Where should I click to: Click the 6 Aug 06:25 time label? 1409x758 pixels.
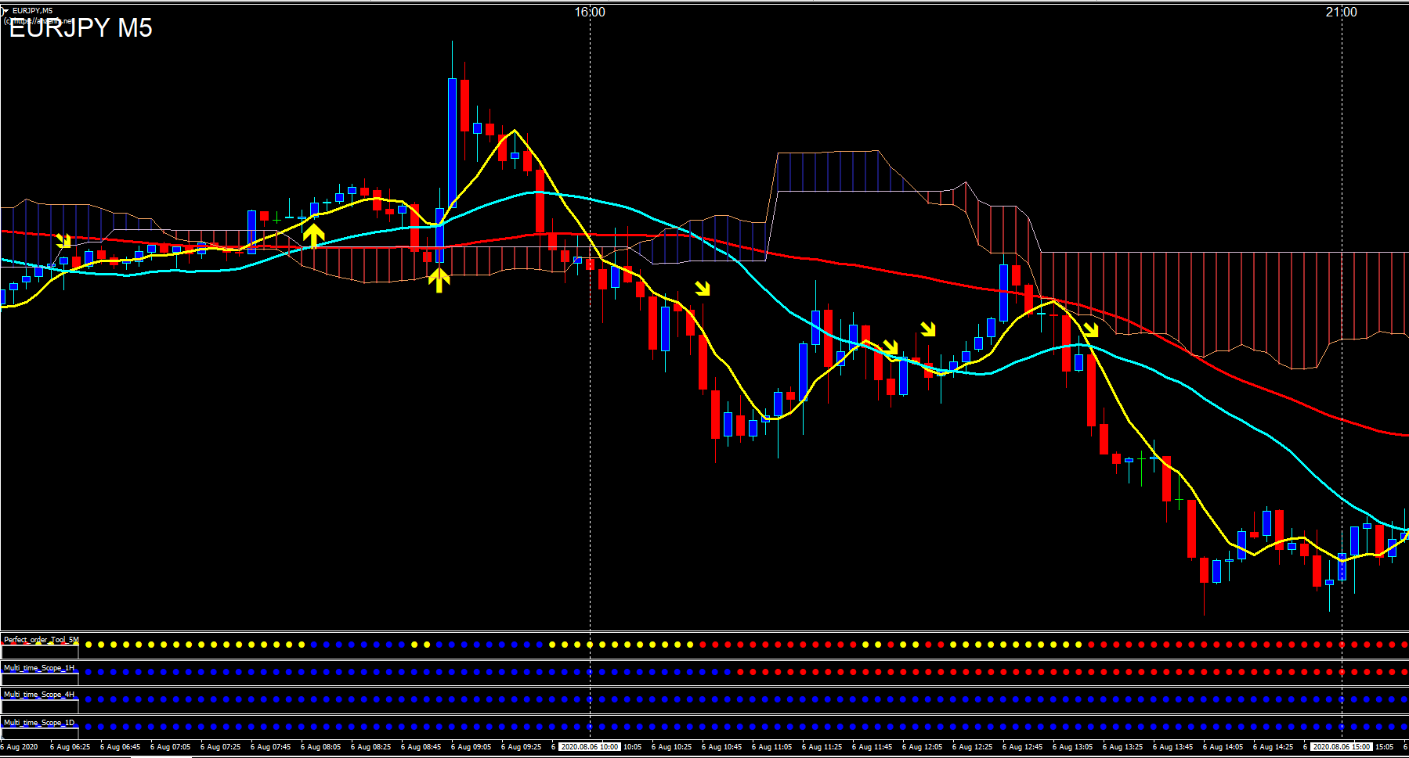pyautogui.click(x=72, y=747)
